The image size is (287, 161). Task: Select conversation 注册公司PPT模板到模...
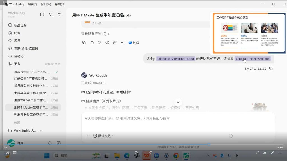coord(33,79)
